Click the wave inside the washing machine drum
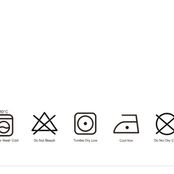 point(4,127)
